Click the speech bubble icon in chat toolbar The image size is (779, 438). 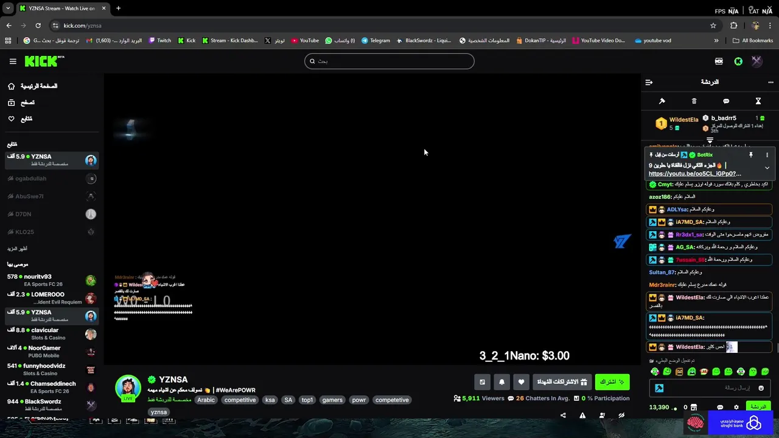726,101
